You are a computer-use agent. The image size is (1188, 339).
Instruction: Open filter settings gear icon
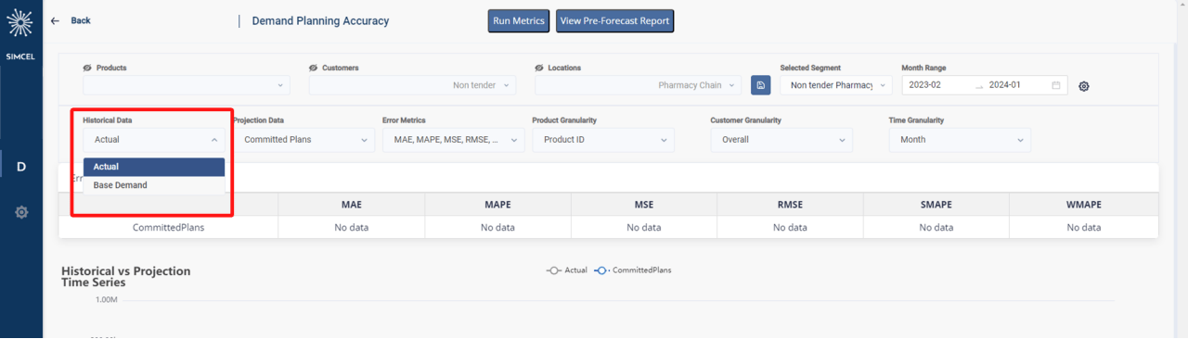coord(1084,86)
